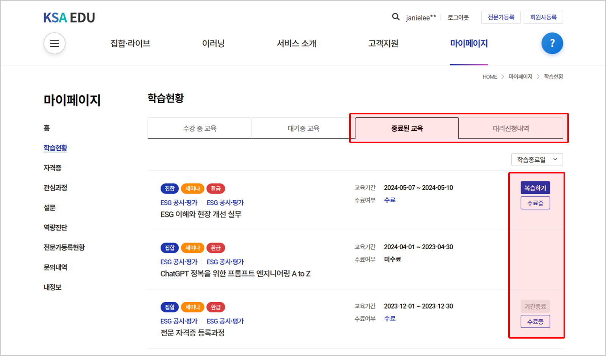Click the 미수료 status text
Image resolution: width=606 pixels, height=356 pixels.
[x=392, y=259]
